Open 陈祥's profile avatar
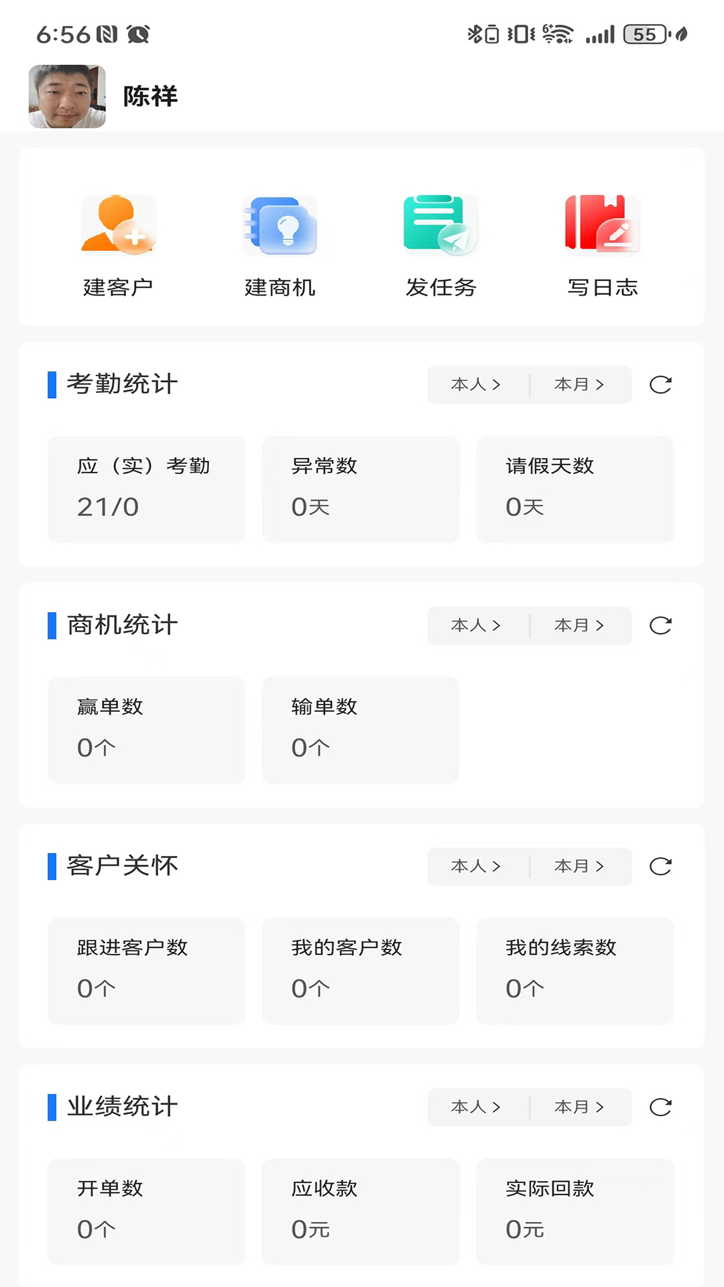 67,97
